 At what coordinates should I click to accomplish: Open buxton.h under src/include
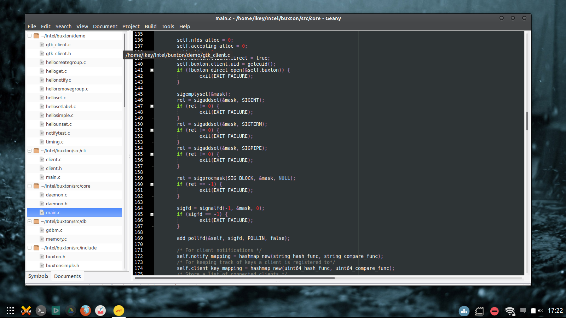click(x=56, y=257)
